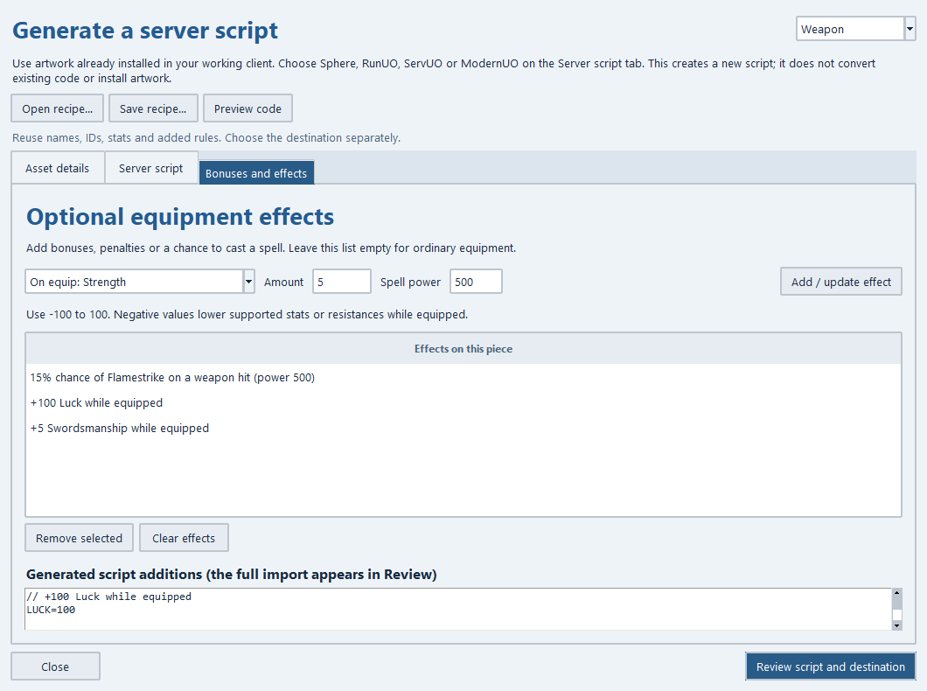Screen dimensions: 927x691
Task: Click Add / update effect button
Action: click(x=840, y=282)
